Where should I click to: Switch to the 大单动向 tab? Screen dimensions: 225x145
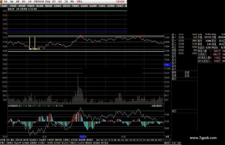(50, 140)
